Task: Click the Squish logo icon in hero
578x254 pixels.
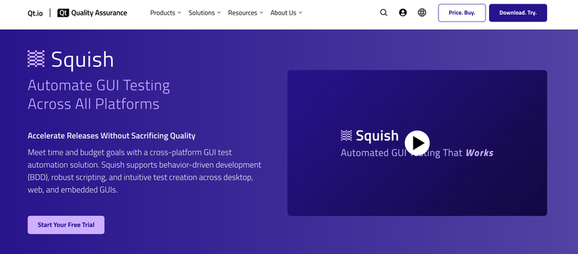Action: tap(36, 59)
